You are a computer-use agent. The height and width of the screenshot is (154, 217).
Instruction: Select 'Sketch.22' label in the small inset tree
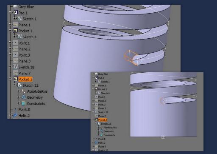point(106,124)
